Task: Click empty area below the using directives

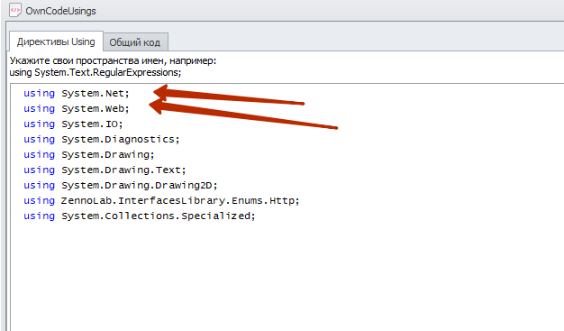Action: pyautogui.click(x=284, y=277)
